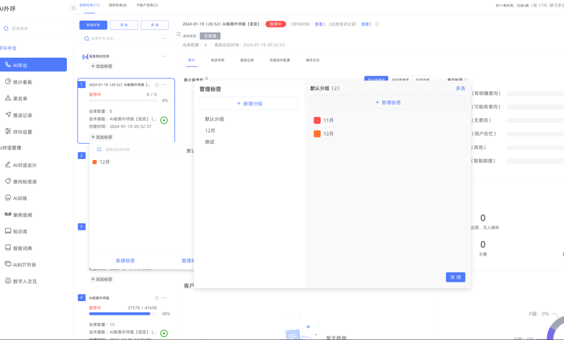Collapse the left sidebar menu icon
This screenshot has width=564, height=340.
[74, 8]
